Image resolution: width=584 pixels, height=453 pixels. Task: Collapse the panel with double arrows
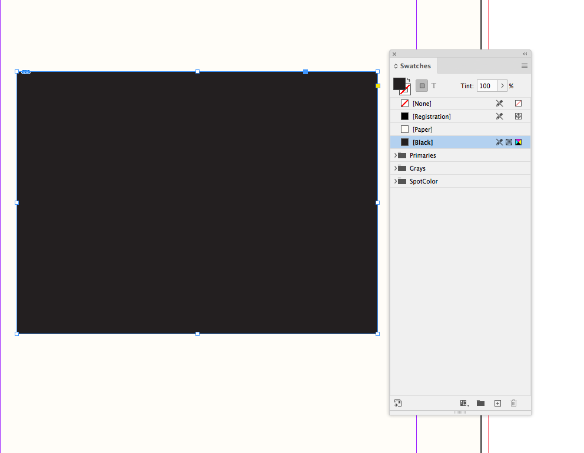click(x=525, y=54)
